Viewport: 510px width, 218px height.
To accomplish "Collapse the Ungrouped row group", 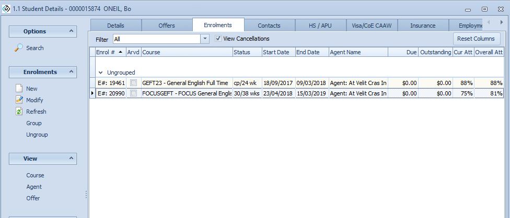I will click(100, 73).
